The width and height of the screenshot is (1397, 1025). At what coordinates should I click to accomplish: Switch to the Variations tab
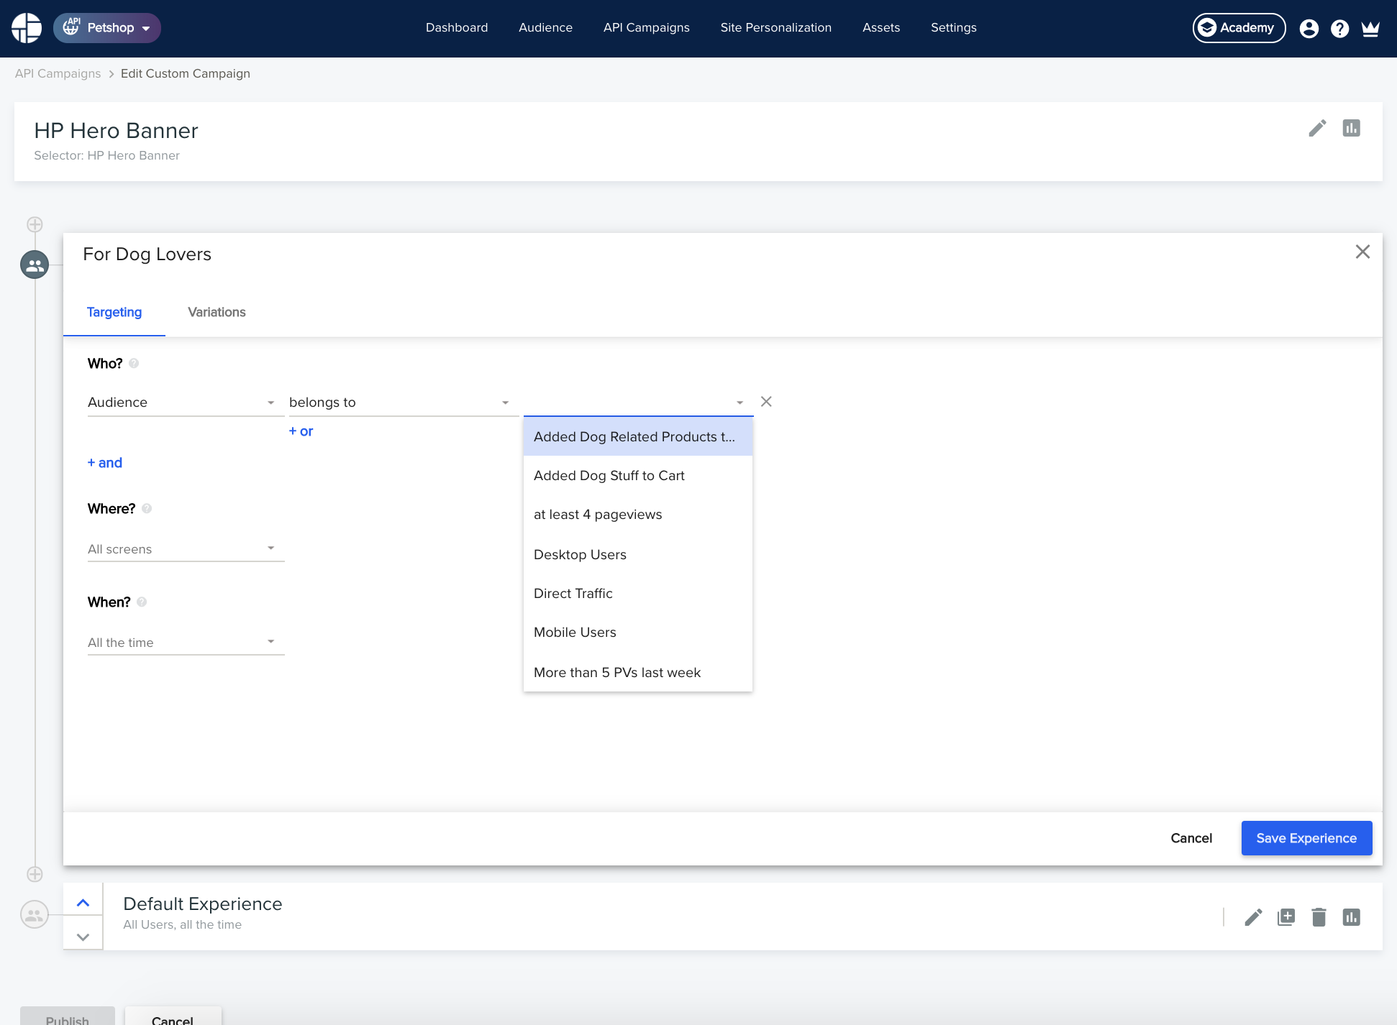tap(217, 312)
